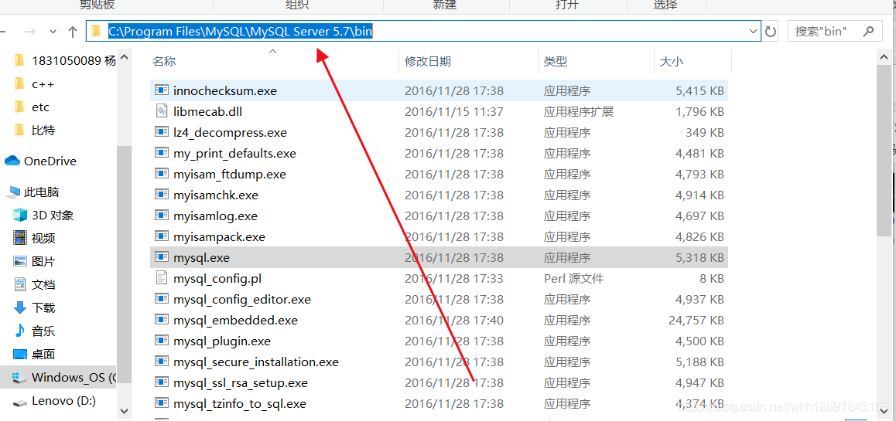896x421 pixels.
Task: Click the mysql_ssl_rsa_setup.exe file icon
Action: pyautogui.click(x=162, y=383)
